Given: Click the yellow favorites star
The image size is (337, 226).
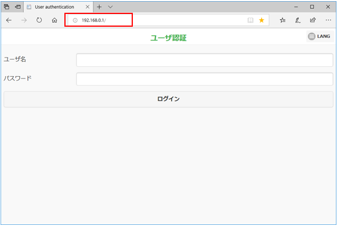Looking at the screenshot, I should click(262, 20).
